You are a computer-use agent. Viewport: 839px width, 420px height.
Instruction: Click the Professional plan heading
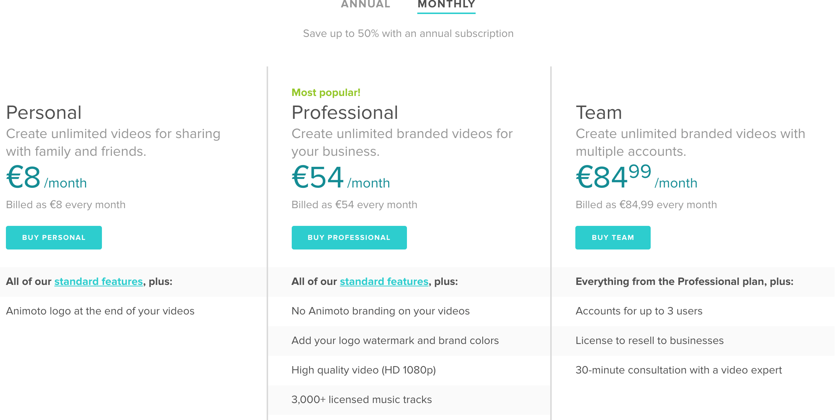345,113
